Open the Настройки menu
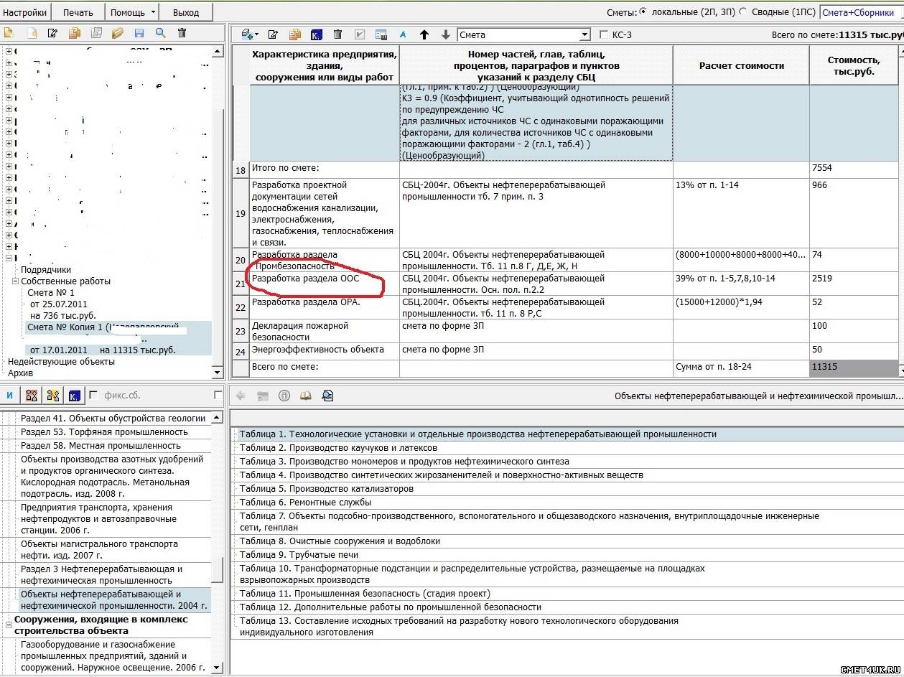The width and height of the screenshot is (904, 677). tap(25, 12)
